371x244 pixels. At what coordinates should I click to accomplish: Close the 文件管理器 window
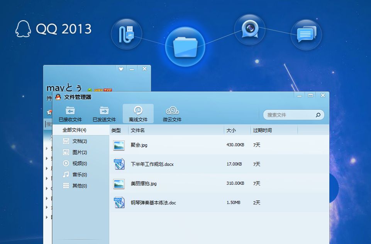pyautogui.click(x=323, y=95)
